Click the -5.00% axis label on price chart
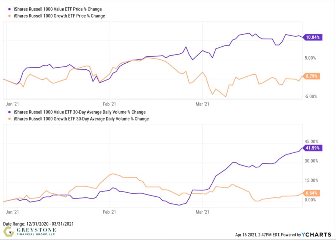The height and width of the screenshot is (240, 336). pyautogui.click(x=311, y=97)
